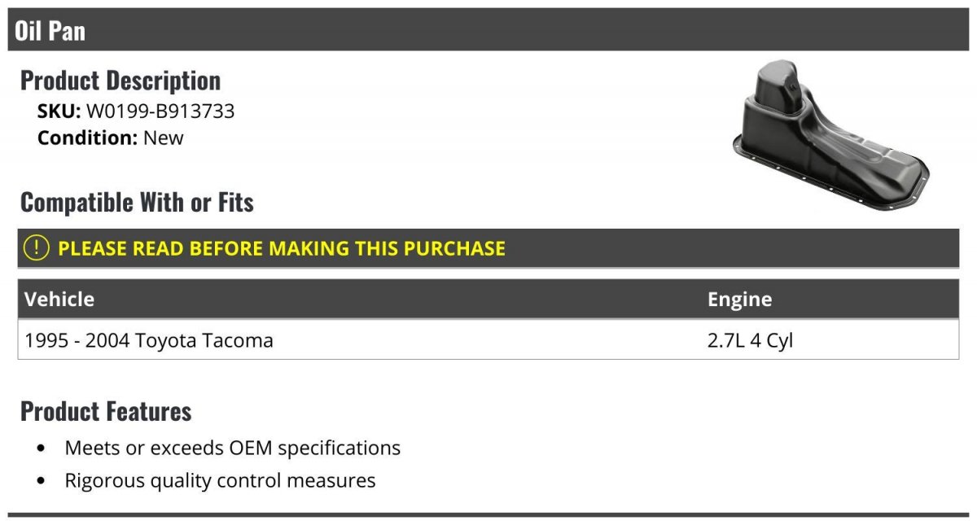977x525 pixels.
Task: Click the 2.7L 4 Cyl engine cell
Action: point(750,340)
